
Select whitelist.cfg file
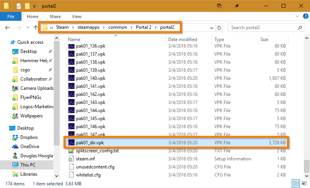[88, 175]
